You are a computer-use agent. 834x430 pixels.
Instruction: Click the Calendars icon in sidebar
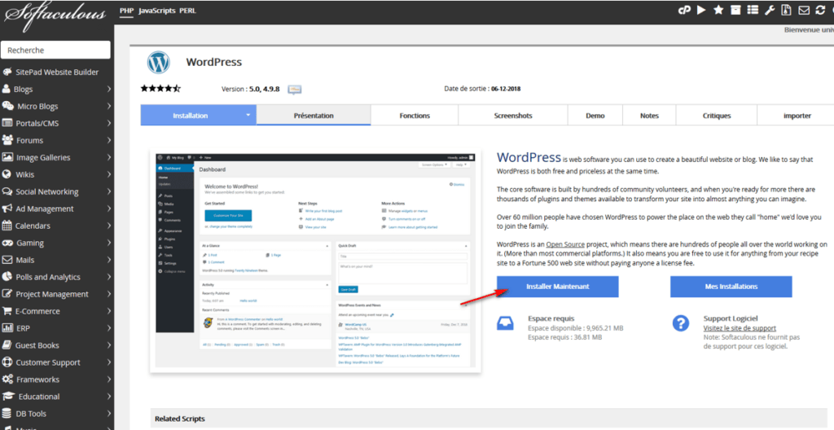[x=7, y=226]
